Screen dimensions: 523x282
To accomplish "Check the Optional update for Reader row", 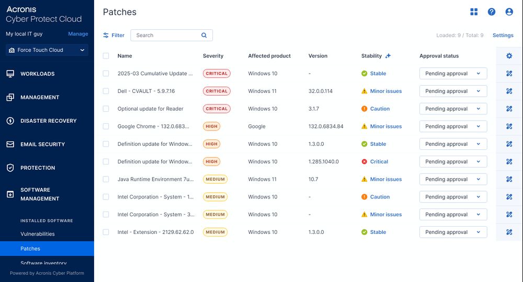I will [x=106, y=109].
